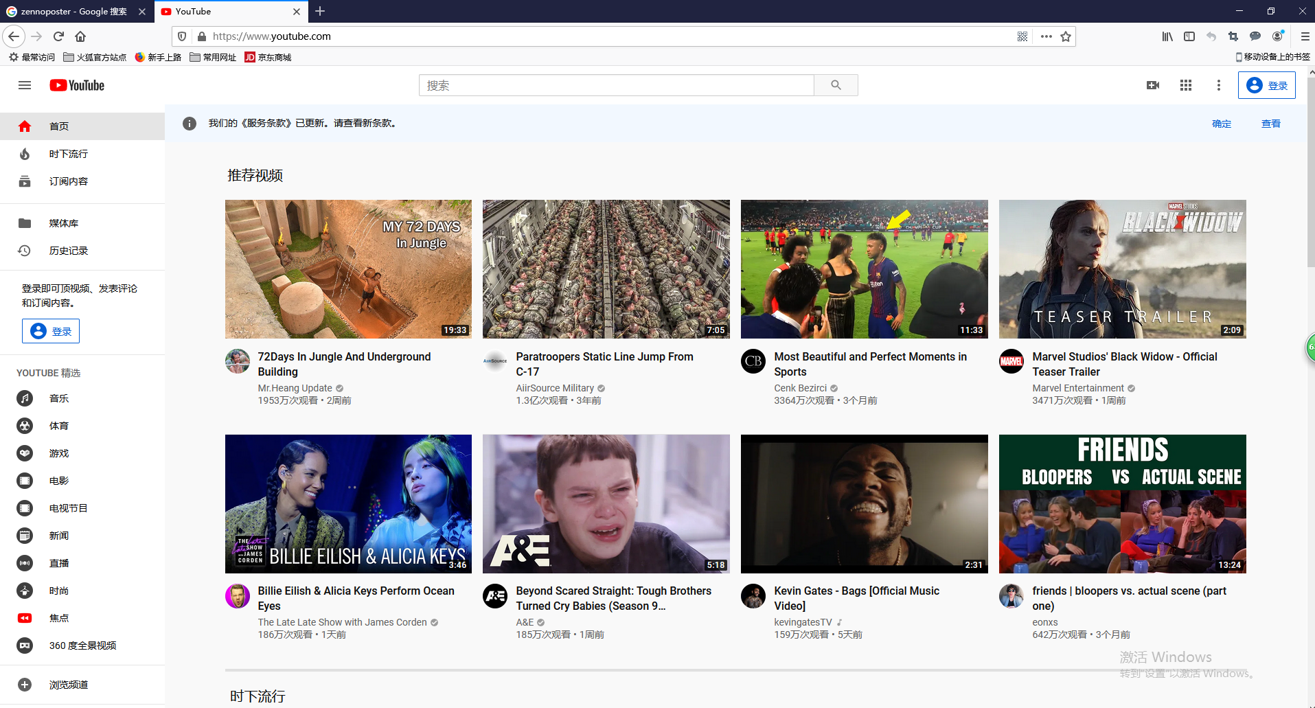The height and width of the screenshot is (708, 1315).
Task: Open The Late Late Show channel link
Action: tap(342, 622)
